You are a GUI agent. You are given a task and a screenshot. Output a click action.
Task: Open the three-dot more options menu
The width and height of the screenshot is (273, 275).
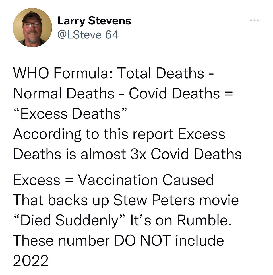pos(255,20)
